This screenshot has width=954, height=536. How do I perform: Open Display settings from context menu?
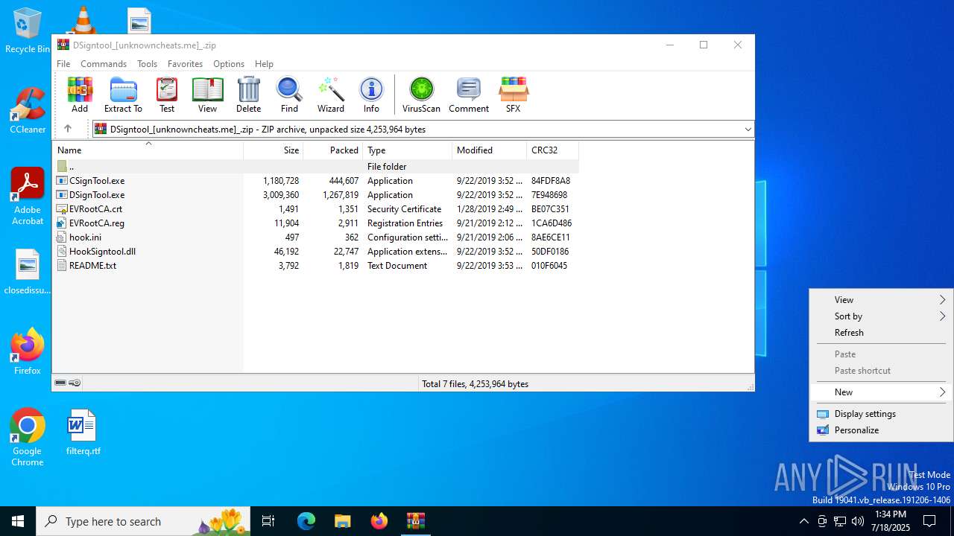[881, 414]
